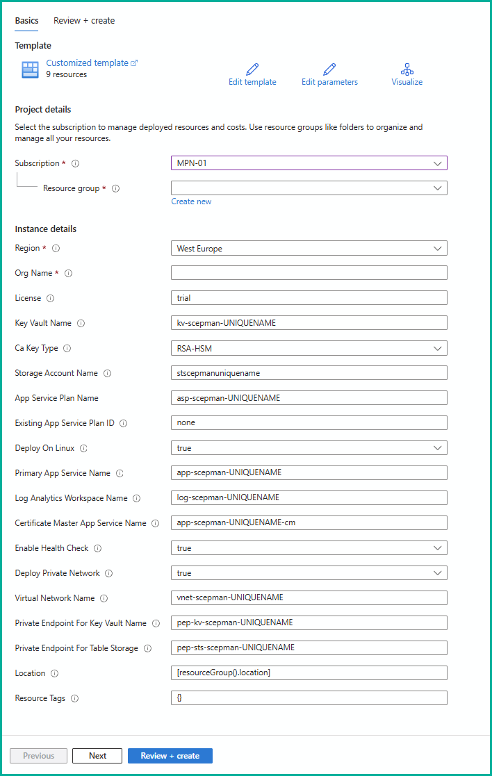Viewport: 492px width, 776px height.
Task: Click info icon for Deploy Private Network
Action: [109, 573]
